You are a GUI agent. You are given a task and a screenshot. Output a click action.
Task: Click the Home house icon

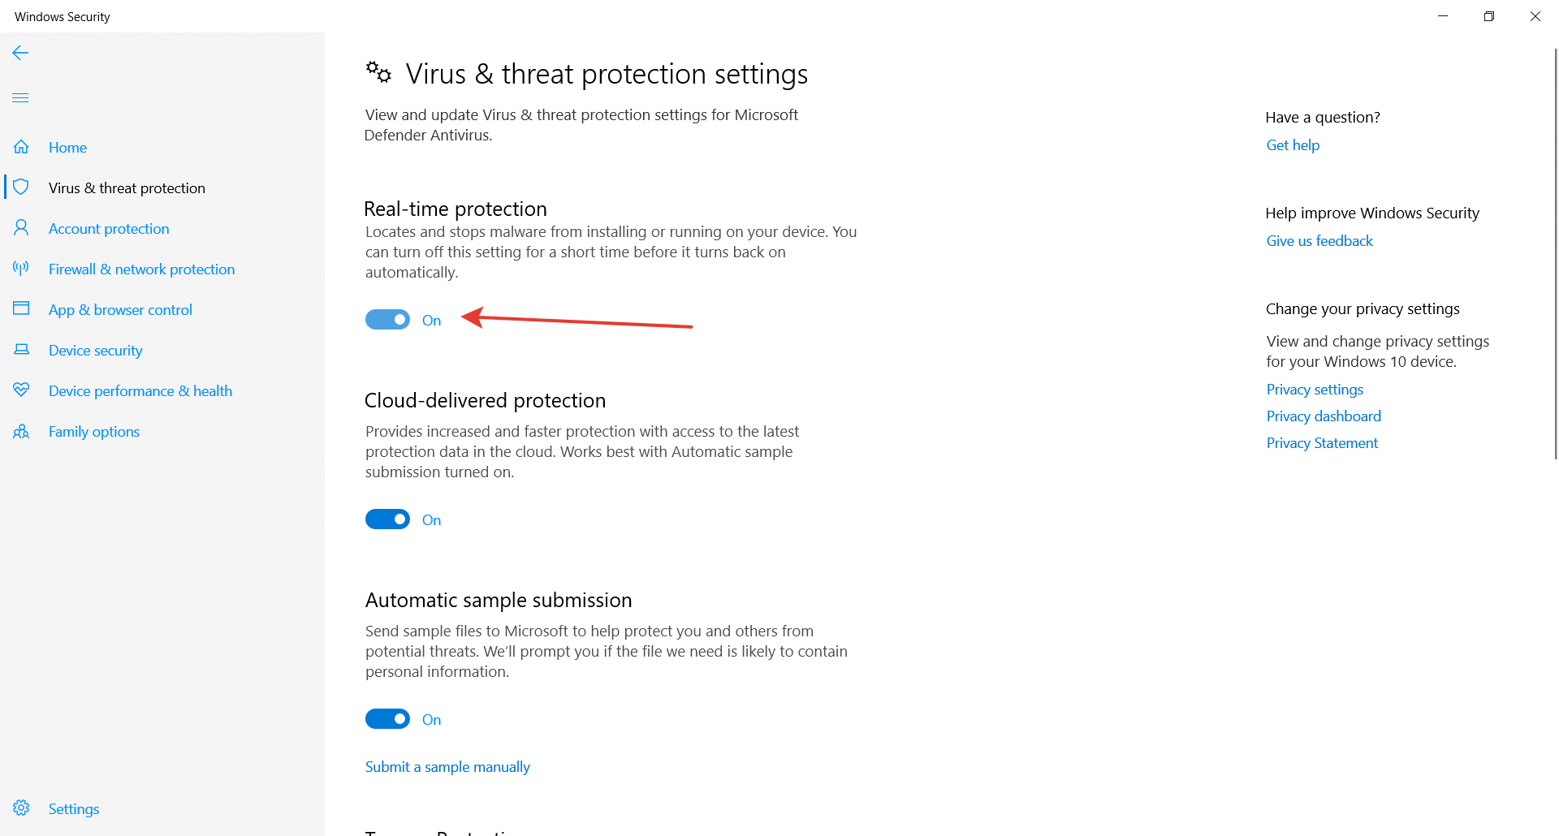pos(21,147)
